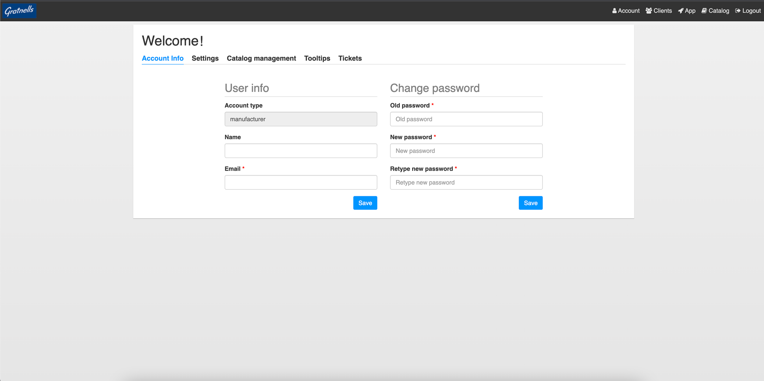Click the Catalog book icon
The height and width of the screenshot is (381, 764).
(x=704, y=11)
